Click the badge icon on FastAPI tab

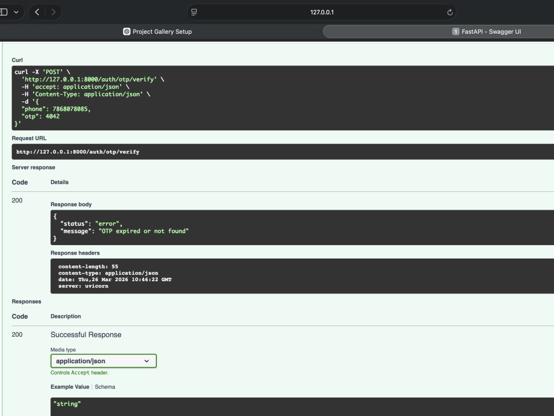pos(455,32)
